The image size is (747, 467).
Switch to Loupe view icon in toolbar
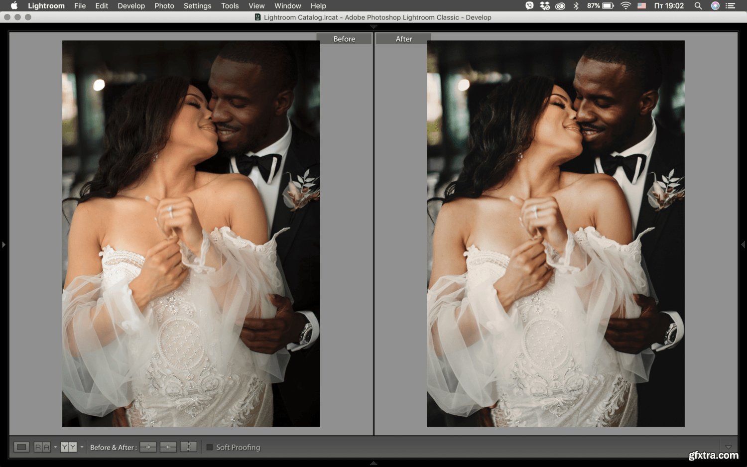click(x=21, y=447)
